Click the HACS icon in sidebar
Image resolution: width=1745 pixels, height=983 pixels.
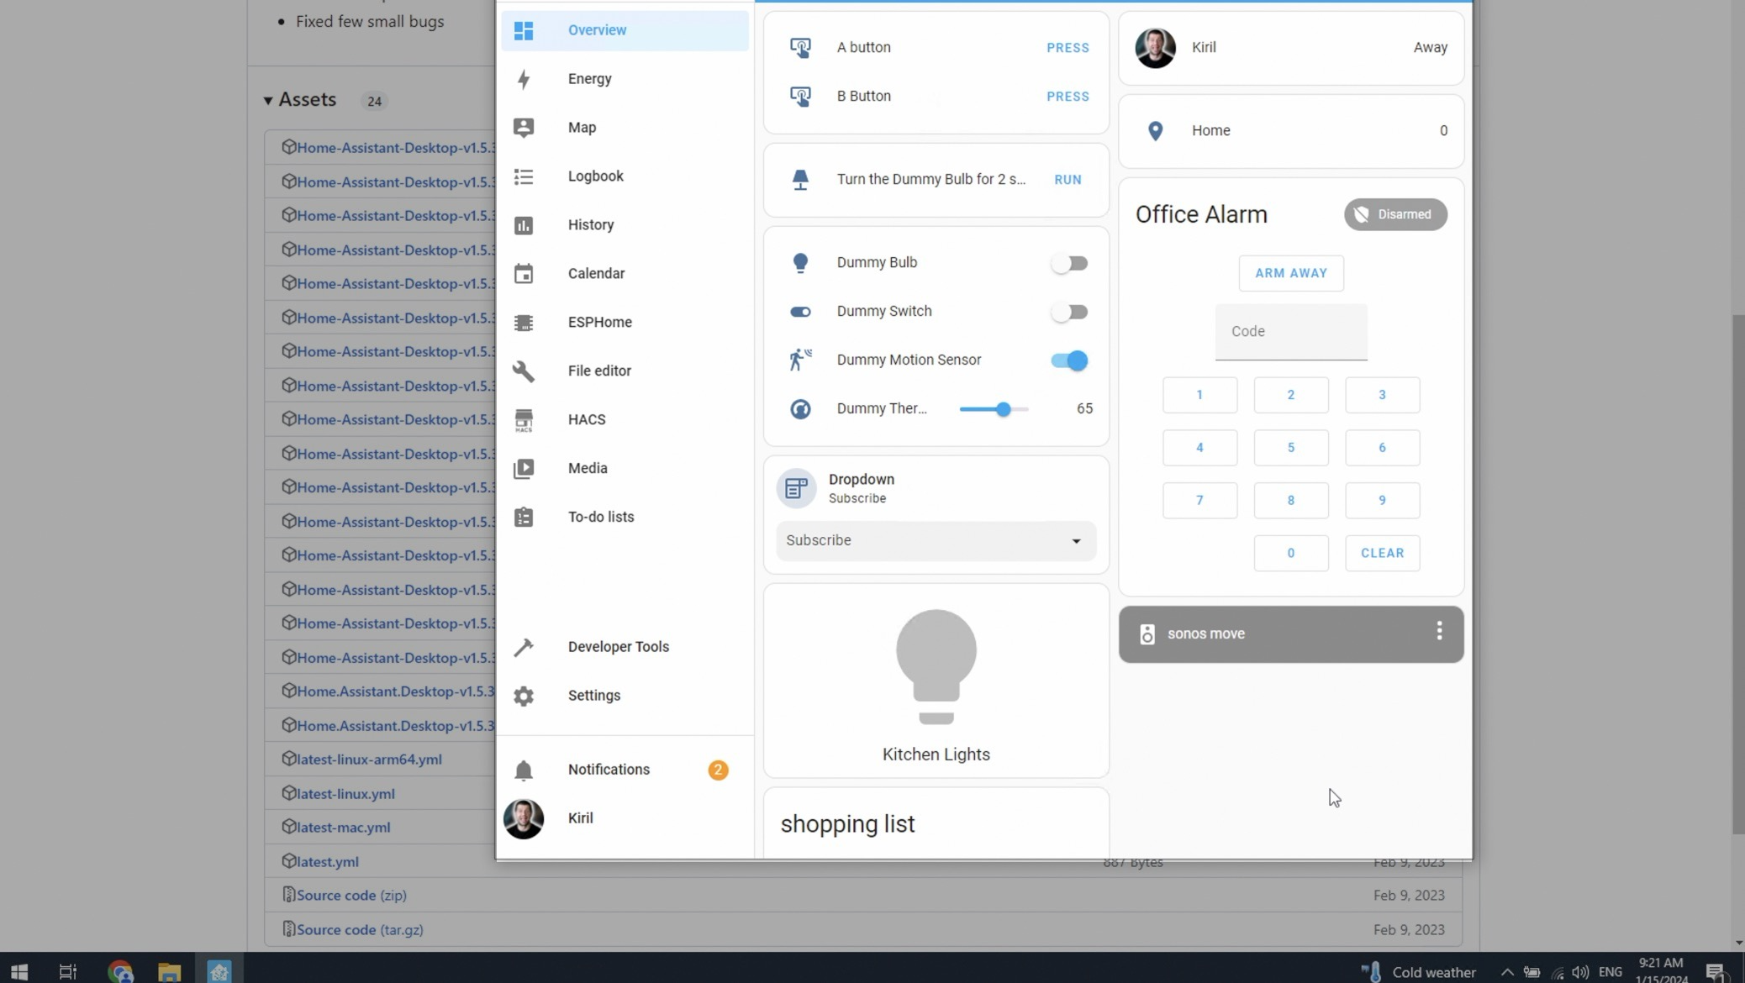click(x=523, y=419)
